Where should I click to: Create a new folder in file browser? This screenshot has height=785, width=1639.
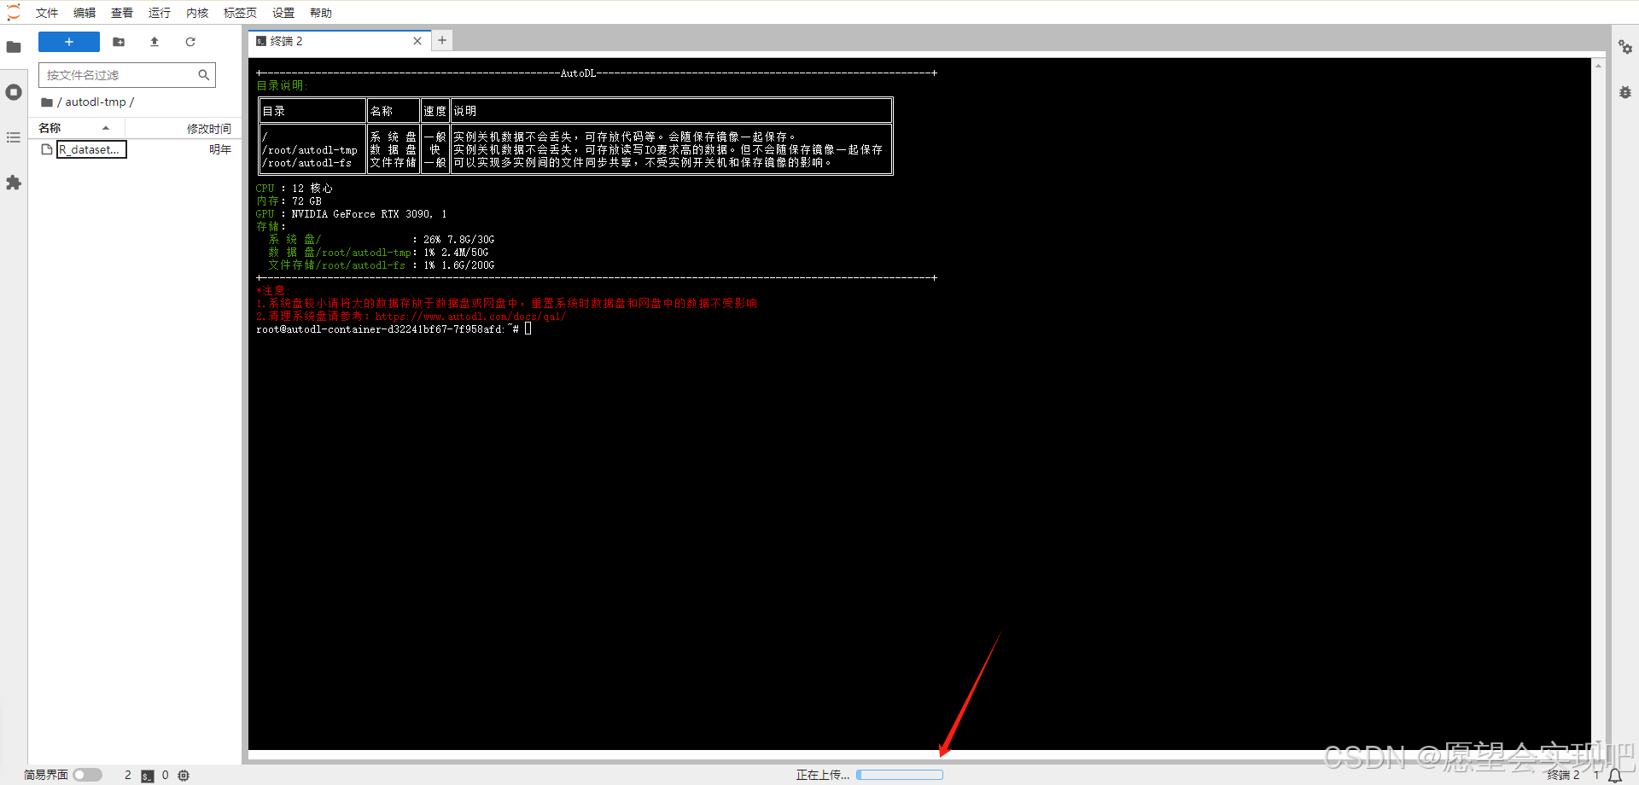[119, 42]
